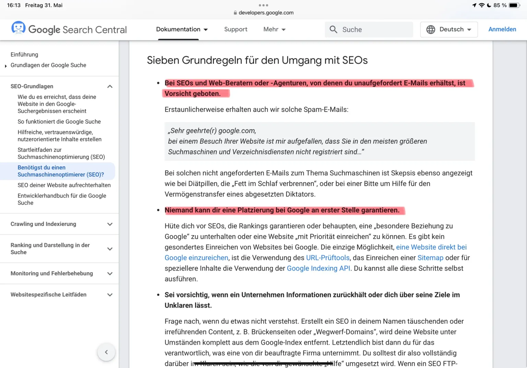The height and width of the screenshot is (368, 527).
Task: Click the three-dots indicator above the address bar
Action: pyautogui.click(x=263, y=5)
